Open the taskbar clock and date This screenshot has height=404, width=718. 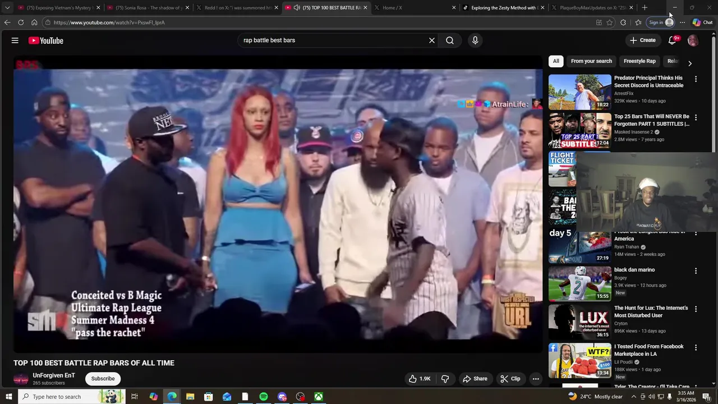tap(685, 397)
